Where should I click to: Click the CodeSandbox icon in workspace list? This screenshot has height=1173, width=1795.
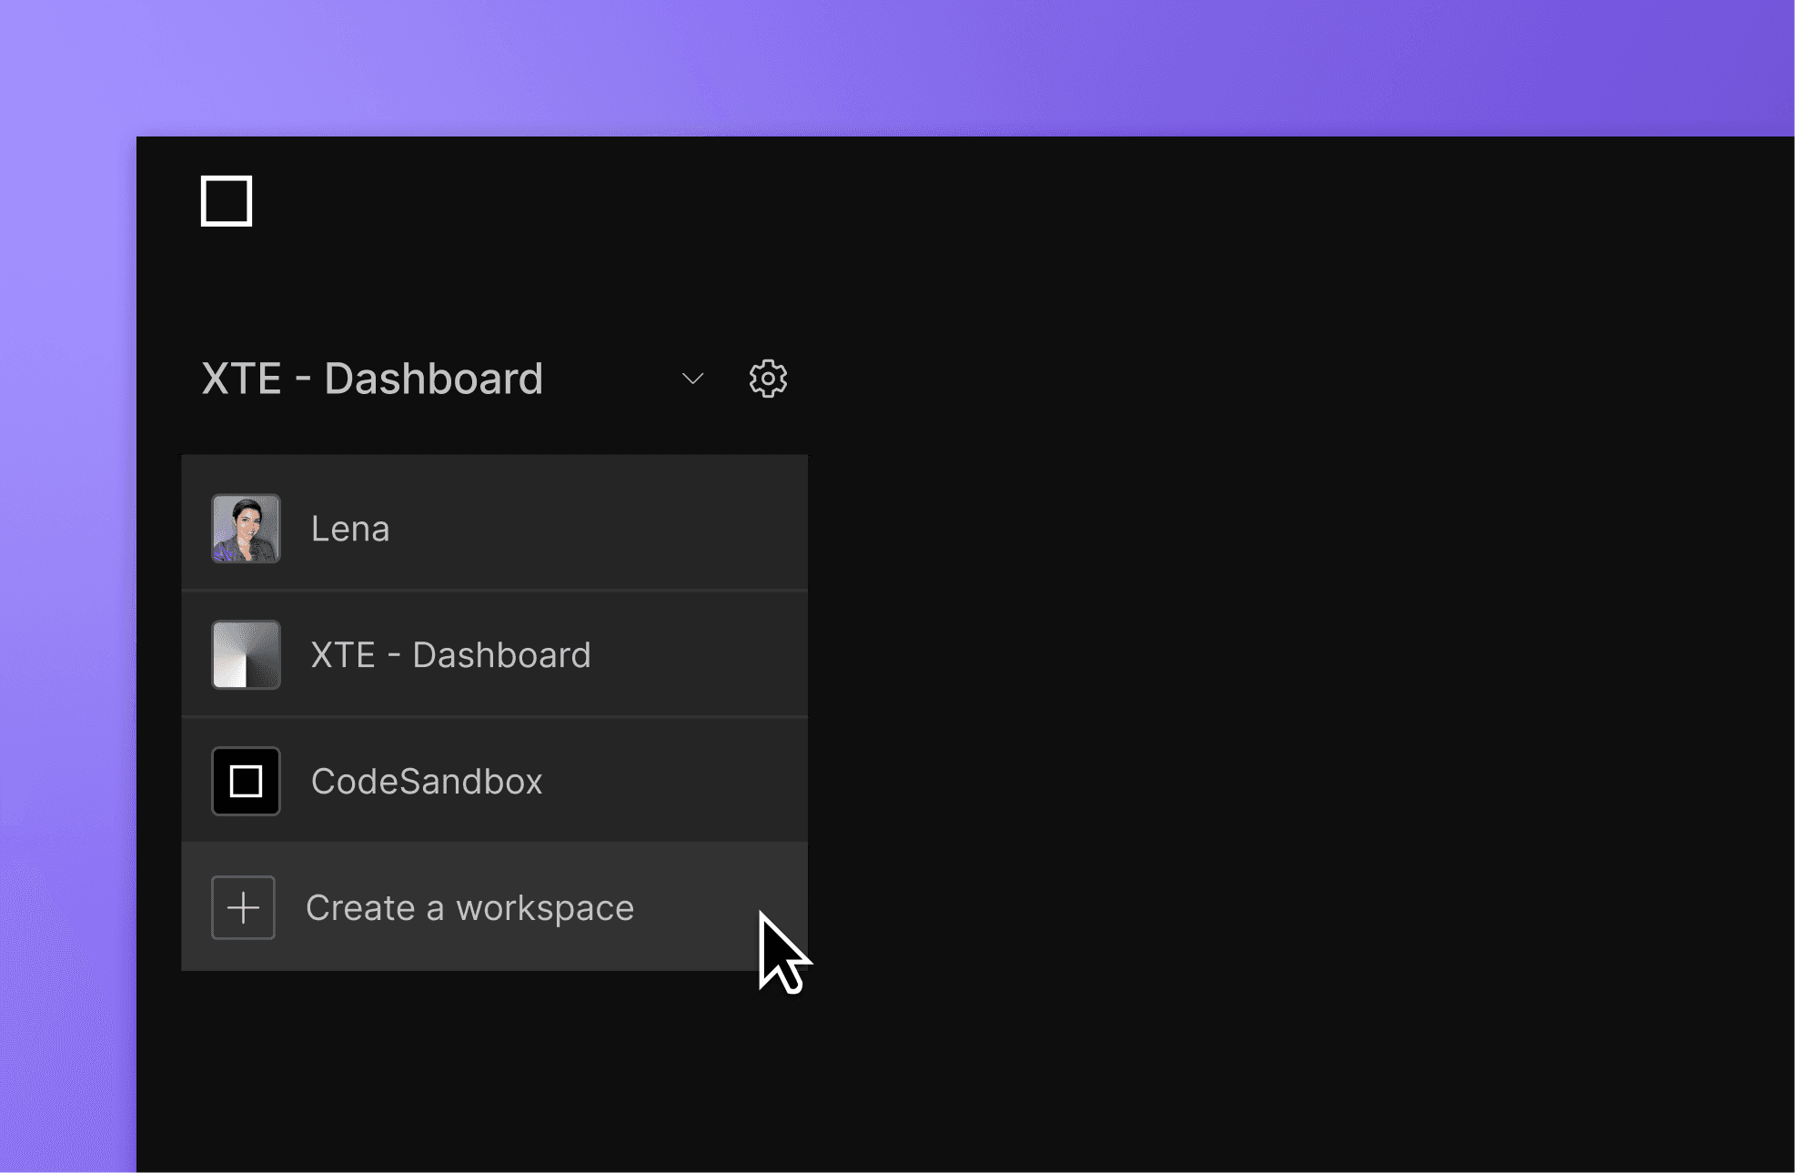[246, 780]
